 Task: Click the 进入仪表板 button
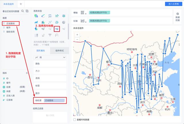pyautogui.click(x=174, y=4)
